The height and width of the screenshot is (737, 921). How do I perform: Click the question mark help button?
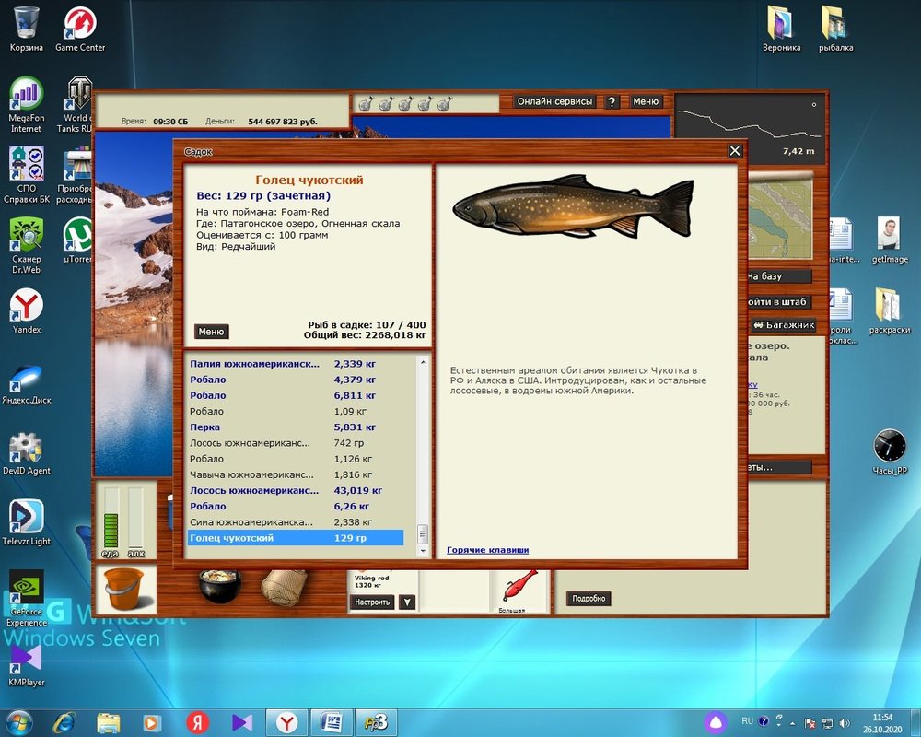(x=612, y=102)
